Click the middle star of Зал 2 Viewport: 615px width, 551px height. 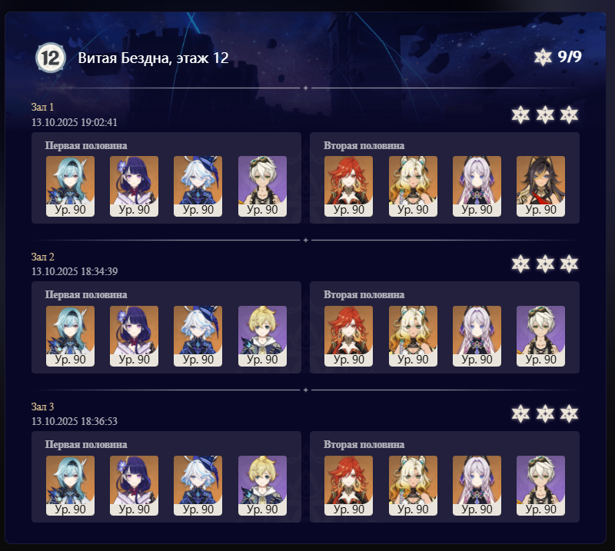[545, 264]
